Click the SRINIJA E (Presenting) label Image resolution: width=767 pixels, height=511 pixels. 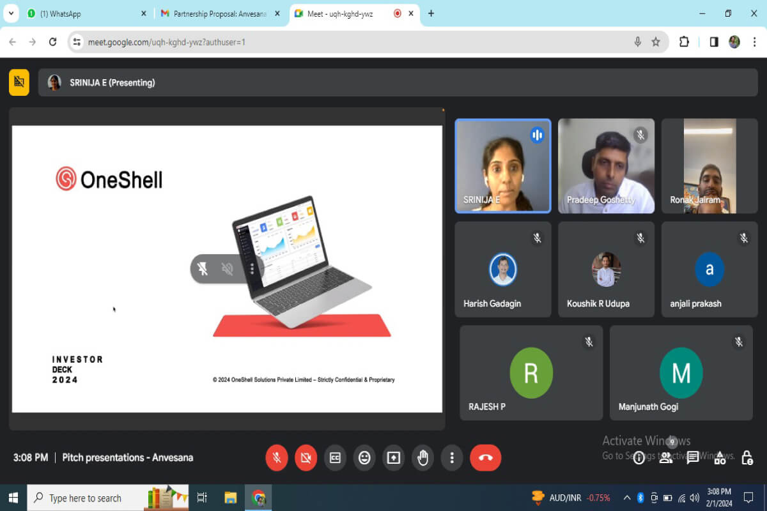[x=112, y=82]
